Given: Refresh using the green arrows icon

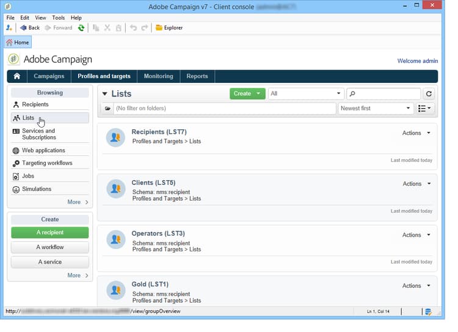Looking at the screenshot, I should pos(81,27).
